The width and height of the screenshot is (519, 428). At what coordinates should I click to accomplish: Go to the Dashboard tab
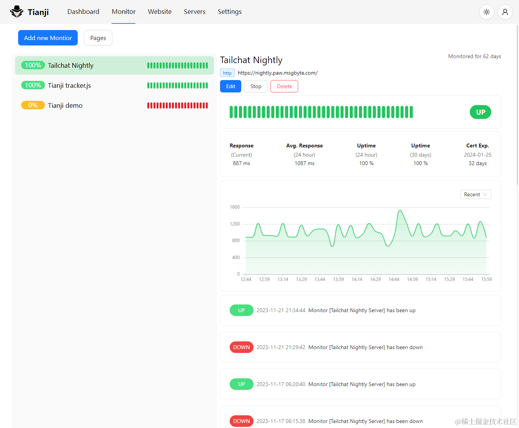[x=83, y=12]
